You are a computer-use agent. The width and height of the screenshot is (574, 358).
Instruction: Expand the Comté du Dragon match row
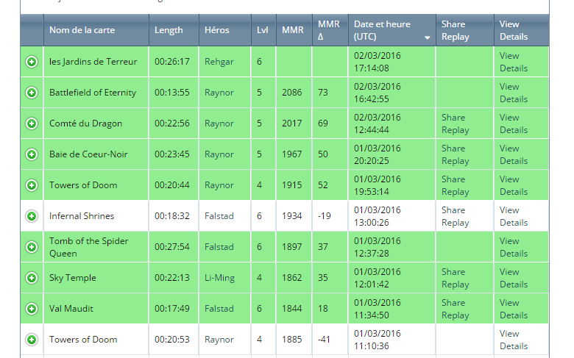(32, 123)
